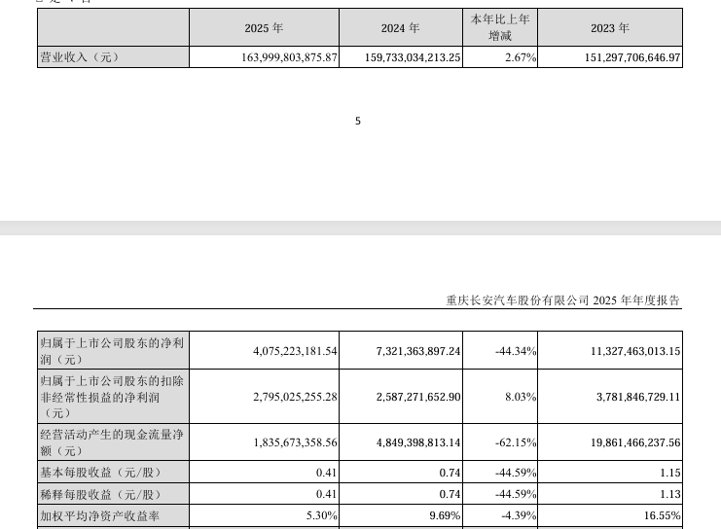Click the 2024 revenue figure 159,733,034,213.25
Image resolution: width=721 pixels, height=529 pixels.
click(x=401, y=58)
